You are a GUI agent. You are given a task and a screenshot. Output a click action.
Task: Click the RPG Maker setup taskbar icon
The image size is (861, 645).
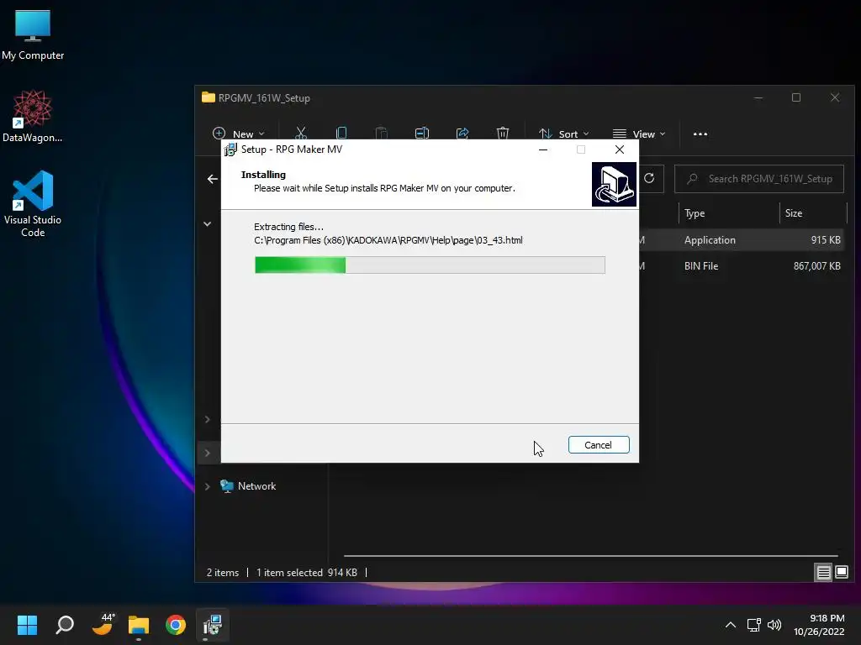(213, 625)
